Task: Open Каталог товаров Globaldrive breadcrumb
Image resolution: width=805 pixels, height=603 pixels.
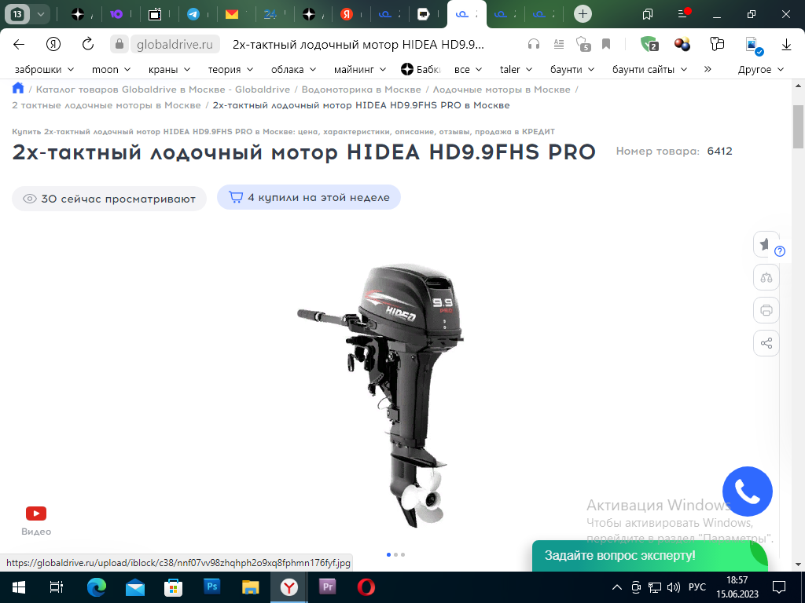Action: pyautogui.click(x=163, y=90)
